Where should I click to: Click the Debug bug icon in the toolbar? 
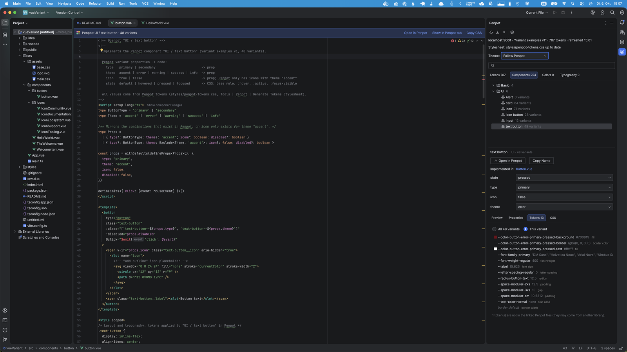click(x=563, y=13)
